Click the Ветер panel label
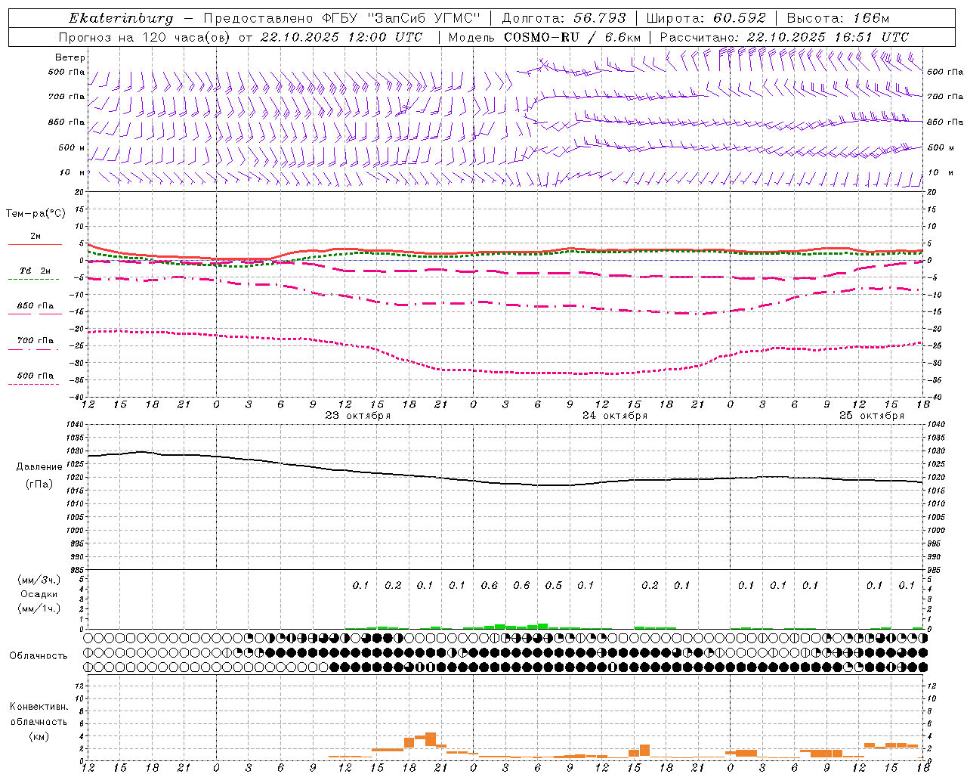967x774 pixels. click(x=70, y=57)
